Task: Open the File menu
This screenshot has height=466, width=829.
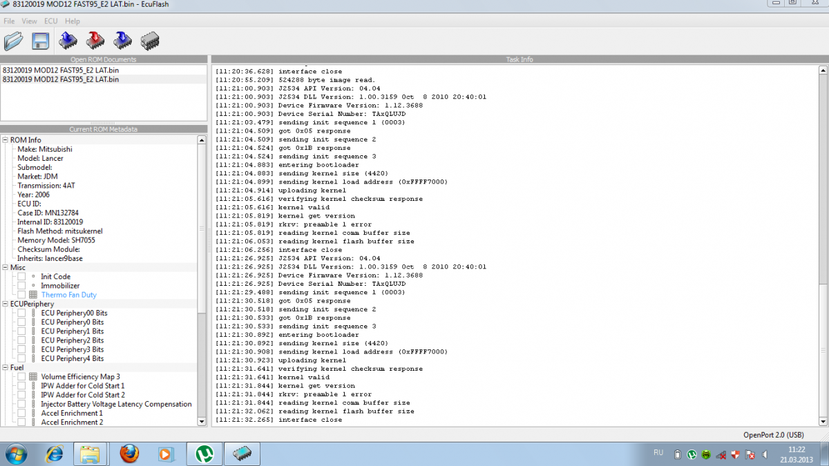Action: point(9,21)
